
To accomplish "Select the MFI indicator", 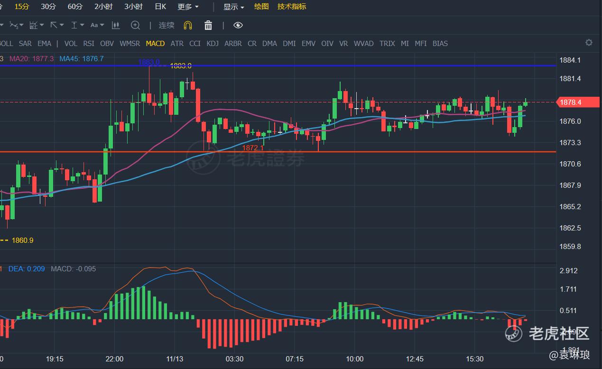I will 421,43.
